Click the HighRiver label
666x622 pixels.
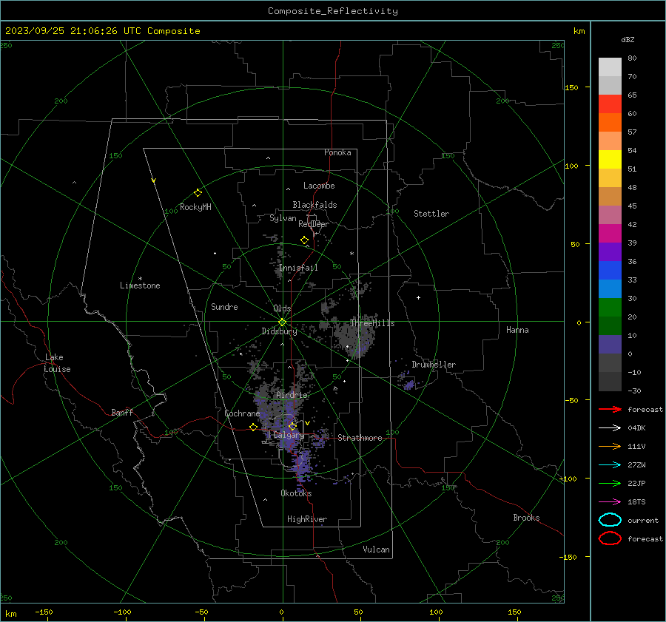(x=306, y=519)
